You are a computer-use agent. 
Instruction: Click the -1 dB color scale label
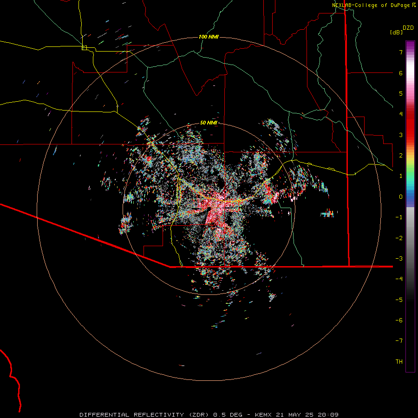point(399,217)
